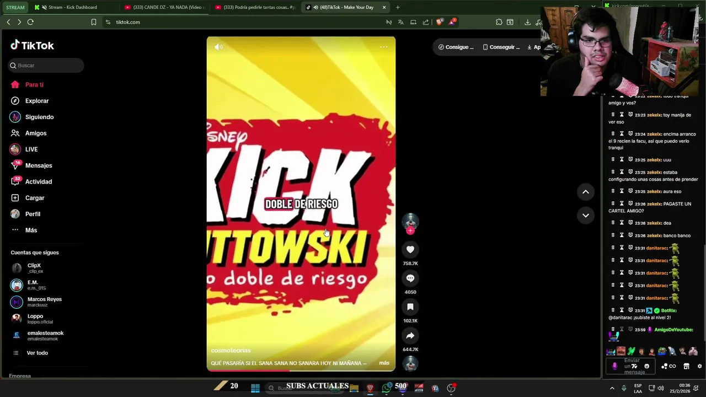
Task: Open the browser translate page icon
Action: (401, 22)
